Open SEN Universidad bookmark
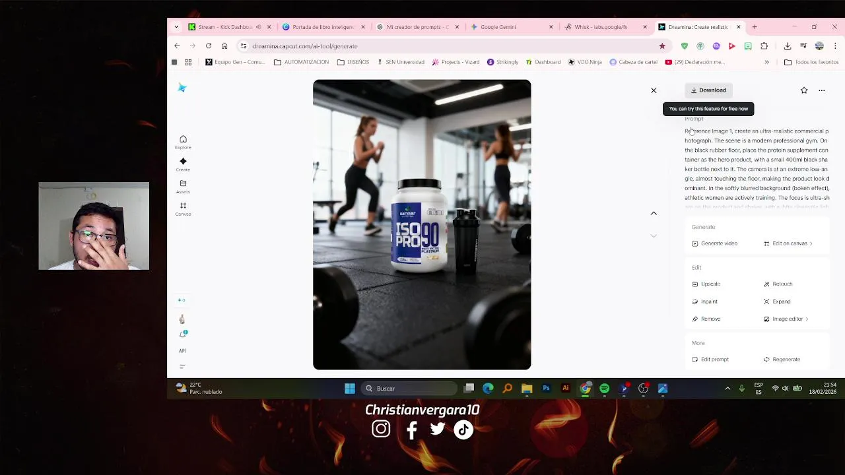This screenshot has height=475, width=845. coord(401,62)
